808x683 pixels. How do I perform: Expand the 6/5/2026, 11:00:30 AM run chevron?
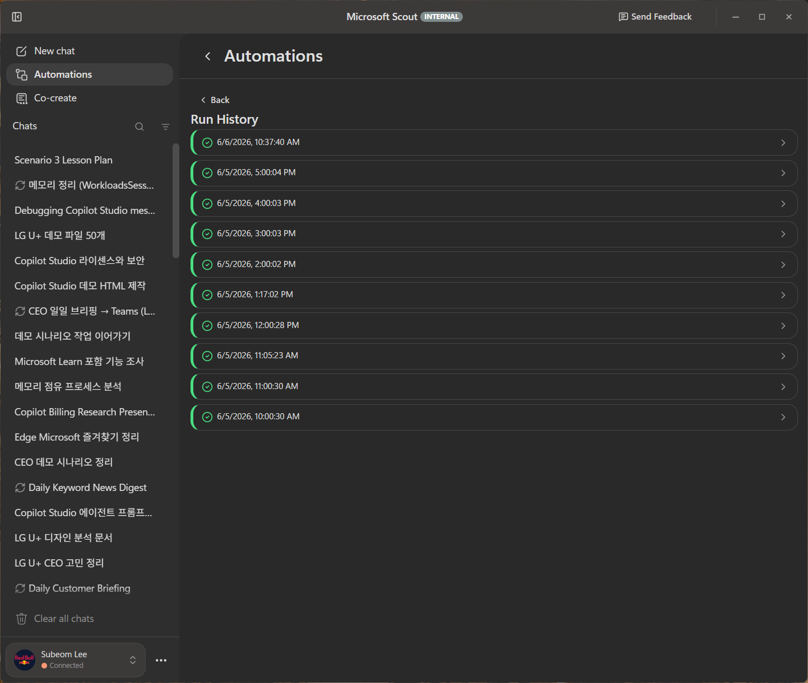(x=783, y=387)
